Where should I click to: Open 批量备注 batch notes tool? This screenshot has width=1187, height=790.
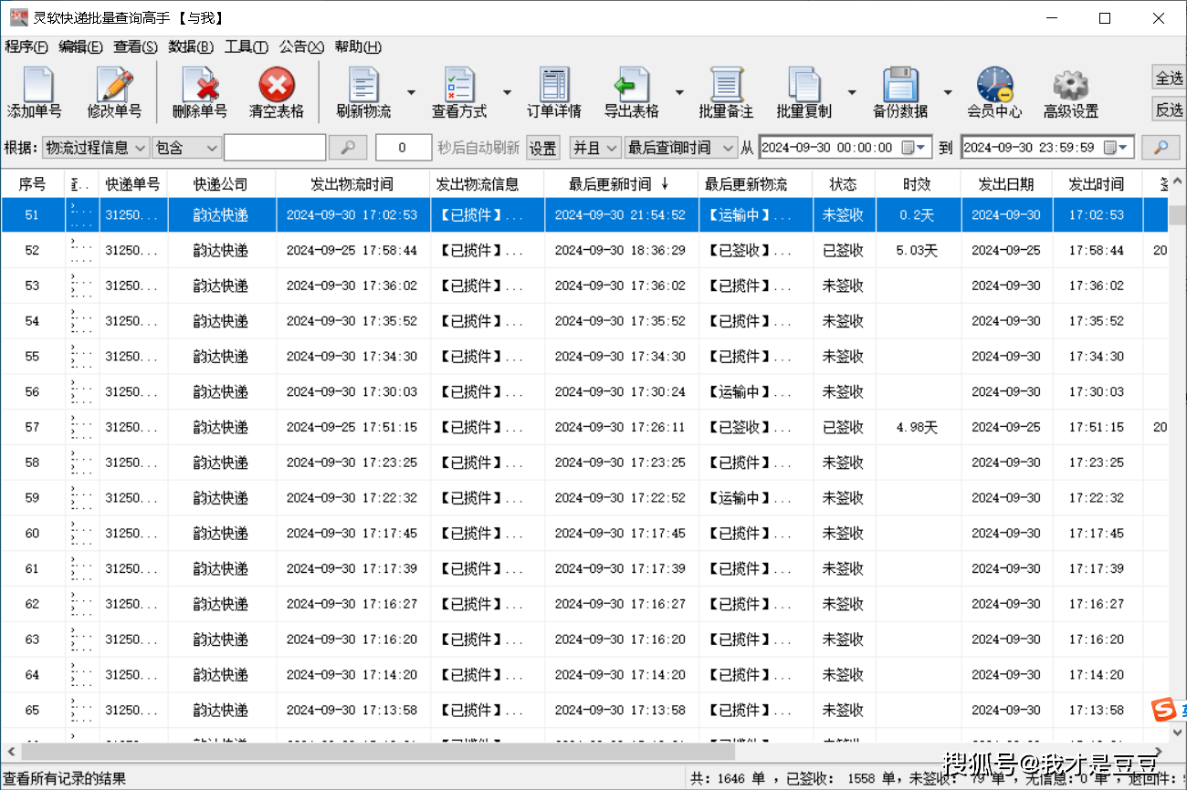click(x=726, y=93)
